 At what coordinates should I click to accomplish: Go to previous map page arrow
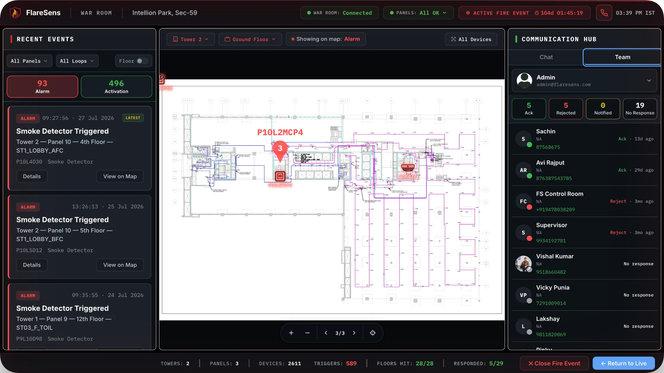pyautogui.click(x=326, y=333)
